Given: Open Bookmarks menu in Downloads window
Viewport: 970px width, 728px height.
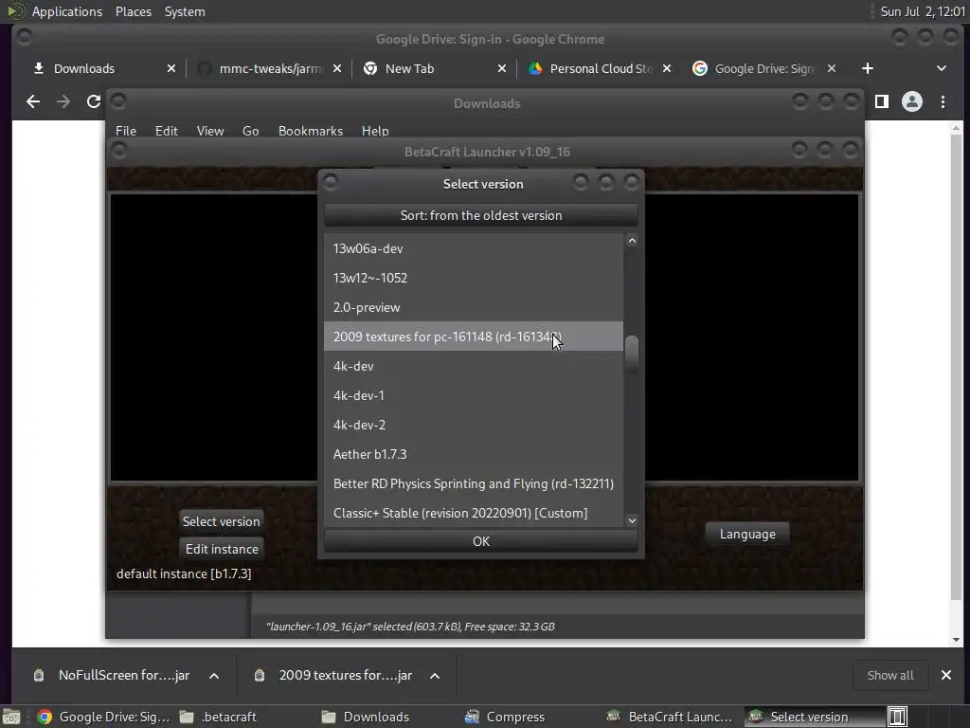Looking at the screenshot, I should click(310, 131).
